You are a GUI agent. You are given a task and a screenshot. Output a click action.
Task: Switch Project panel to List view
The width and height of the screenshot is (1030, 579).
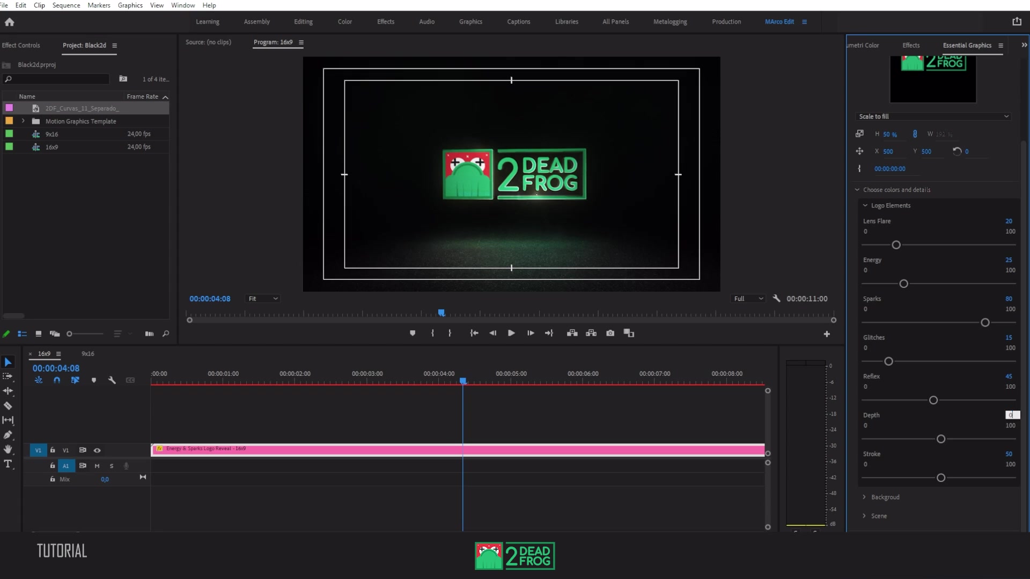tap(22, 333)
